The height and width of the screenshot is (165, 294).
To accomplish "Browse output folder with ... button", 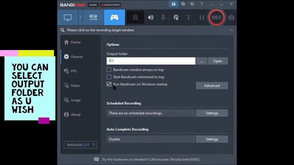I will tap(201, 61).
